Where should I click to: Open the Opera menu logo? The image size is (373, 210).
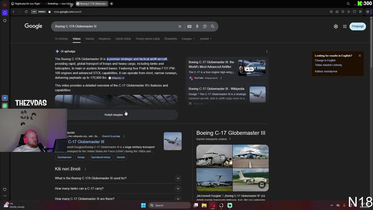(x=5, y=5)
